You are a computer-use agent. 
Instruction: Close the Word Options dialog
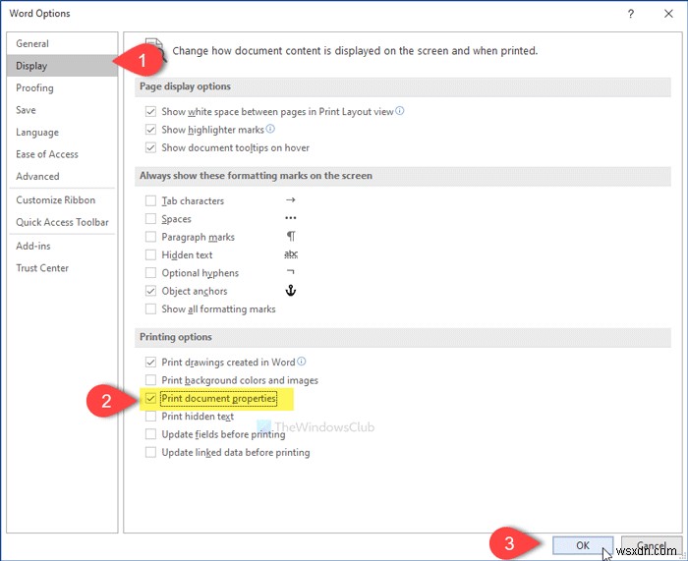(668, 14)
